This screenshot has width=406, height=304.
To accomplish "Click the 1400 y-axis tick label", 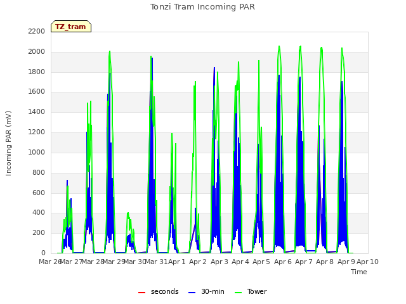I will click(x=37, y=112).
